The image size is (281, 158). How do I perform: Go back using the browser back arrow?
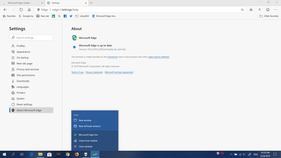(5, 10)
